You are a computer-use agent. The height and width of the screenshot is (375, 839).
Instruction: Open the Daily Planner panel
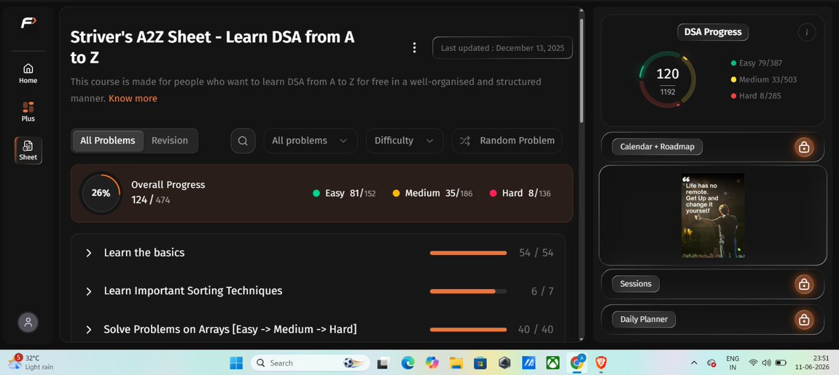click(712, 320)
